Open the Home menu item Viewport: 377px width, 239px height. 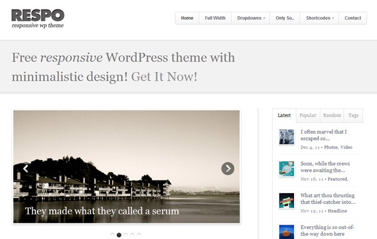pyautogui.click(x=187, y=18)
